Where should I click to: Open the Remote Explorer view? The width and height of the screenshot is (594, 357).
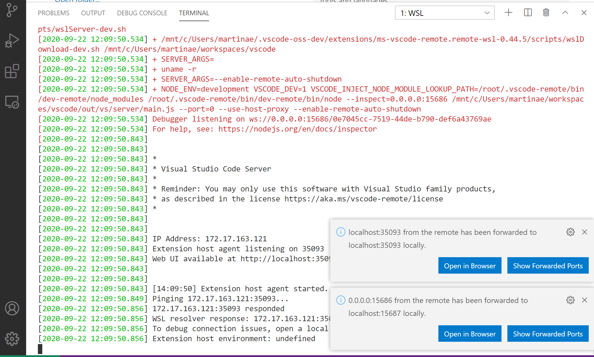click(12, 101)
